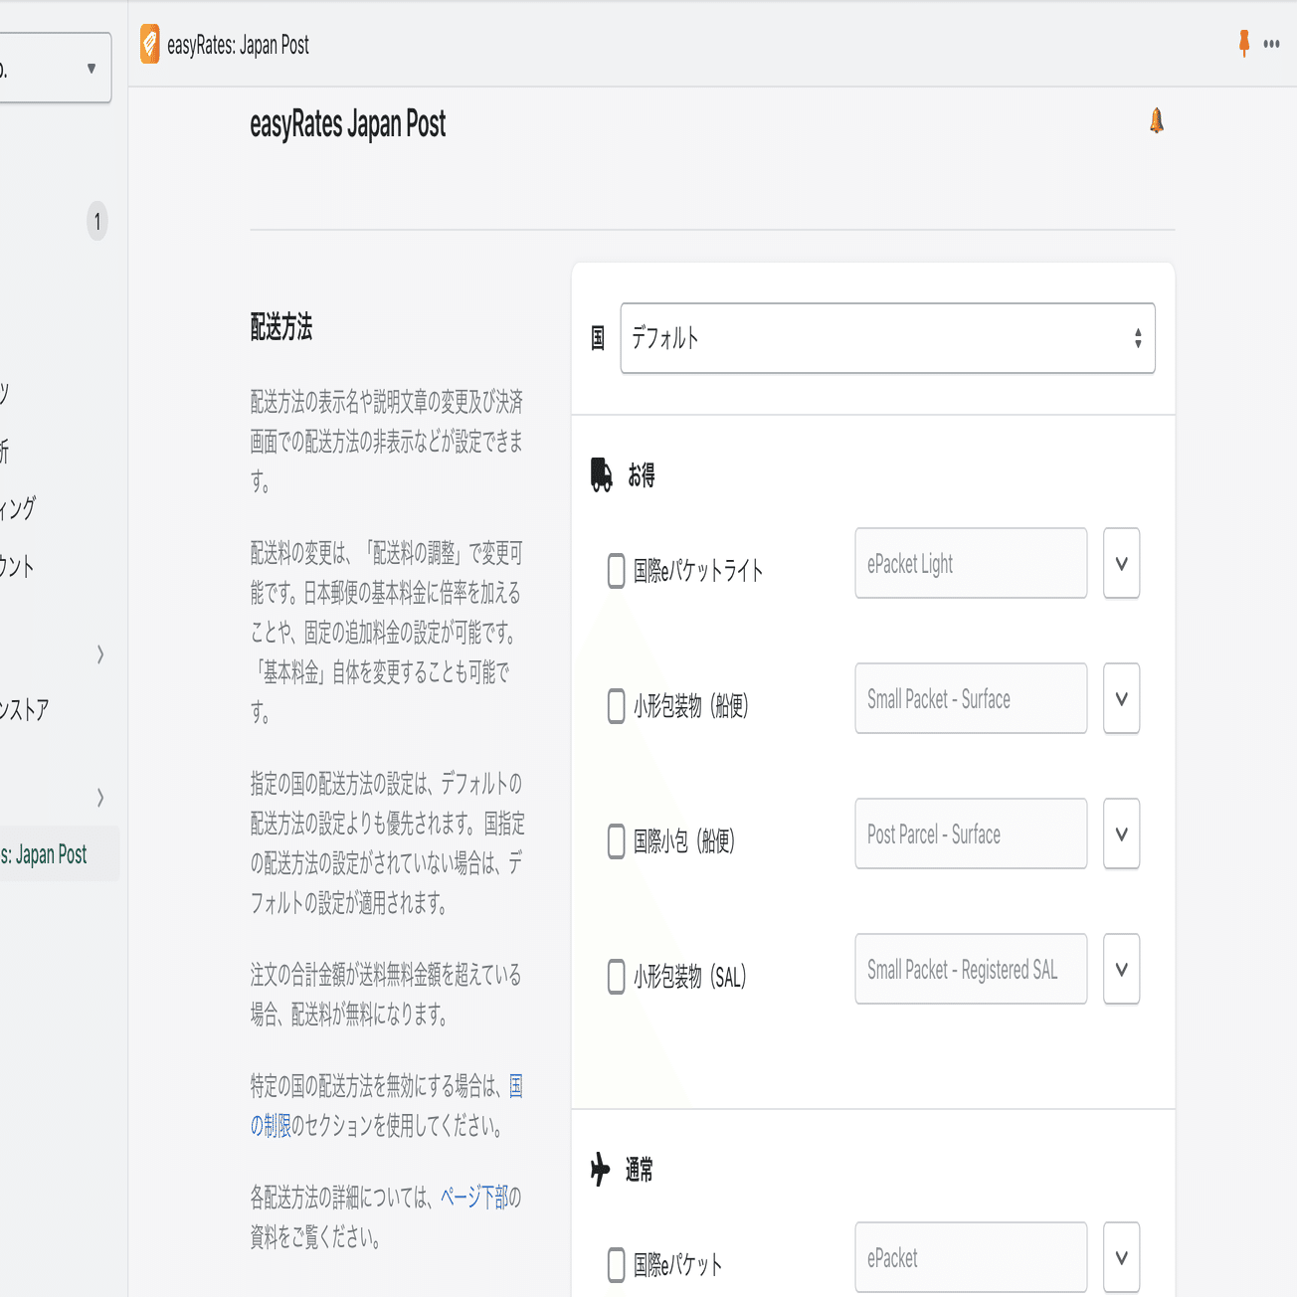The image size is (1297, 1297).
Task: Expand options next to ePacket field
Action: coord(1121,1257)
